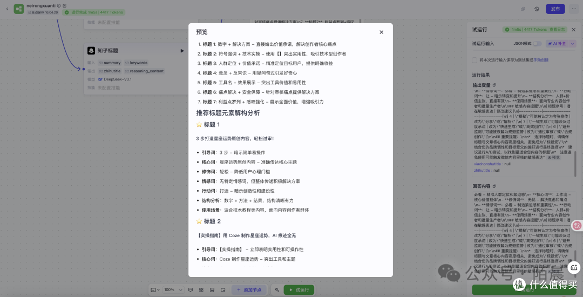Click the 发布 publish button
The image size is (583, 297).
coord(555,9)
